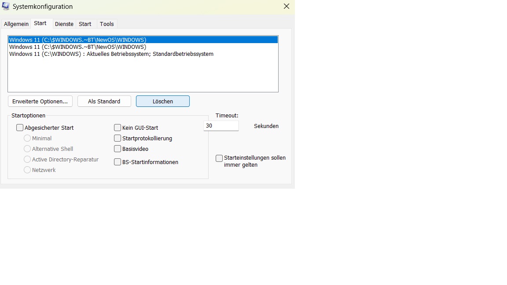Viewport: 507px width, 285px height.
Task: Click the currently selected Start tab
Action: coord(40,23)
